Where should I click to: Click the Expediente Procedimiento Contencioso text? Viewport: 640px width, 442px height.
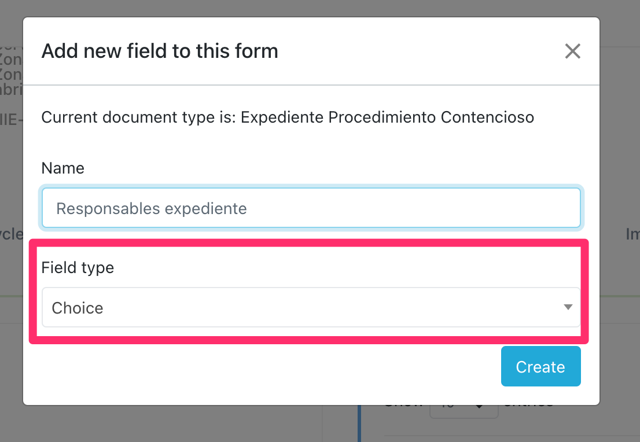388,117
